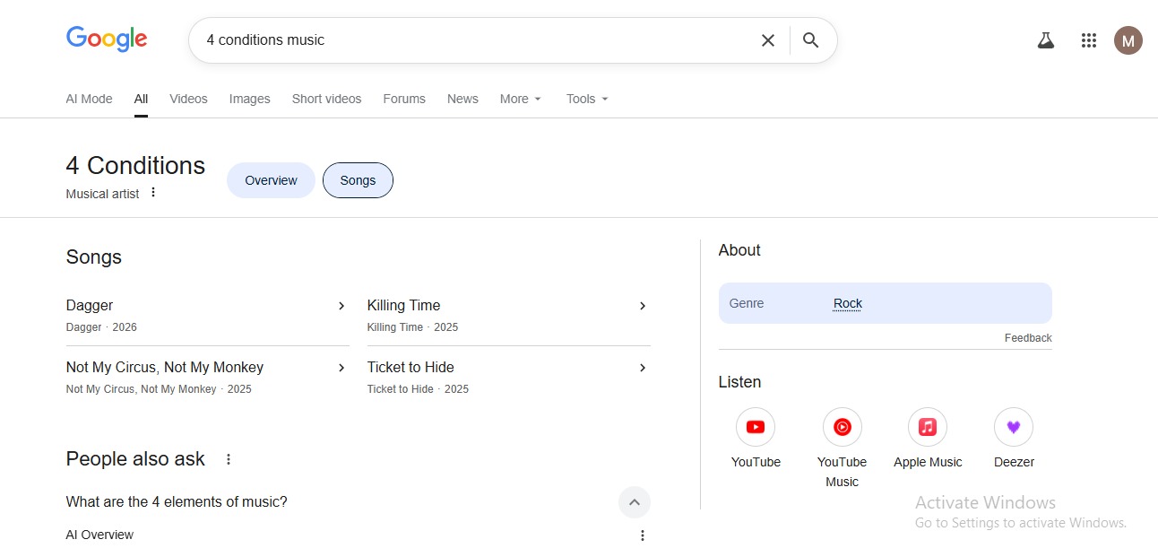1158x557 pixels.
Task: Open the YouTube Music icon
Action: [843, 427]
